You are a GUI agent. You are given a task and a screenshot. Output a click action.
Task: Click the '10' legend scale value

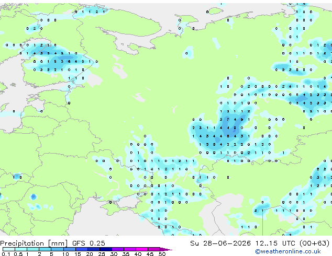[65, 254]
